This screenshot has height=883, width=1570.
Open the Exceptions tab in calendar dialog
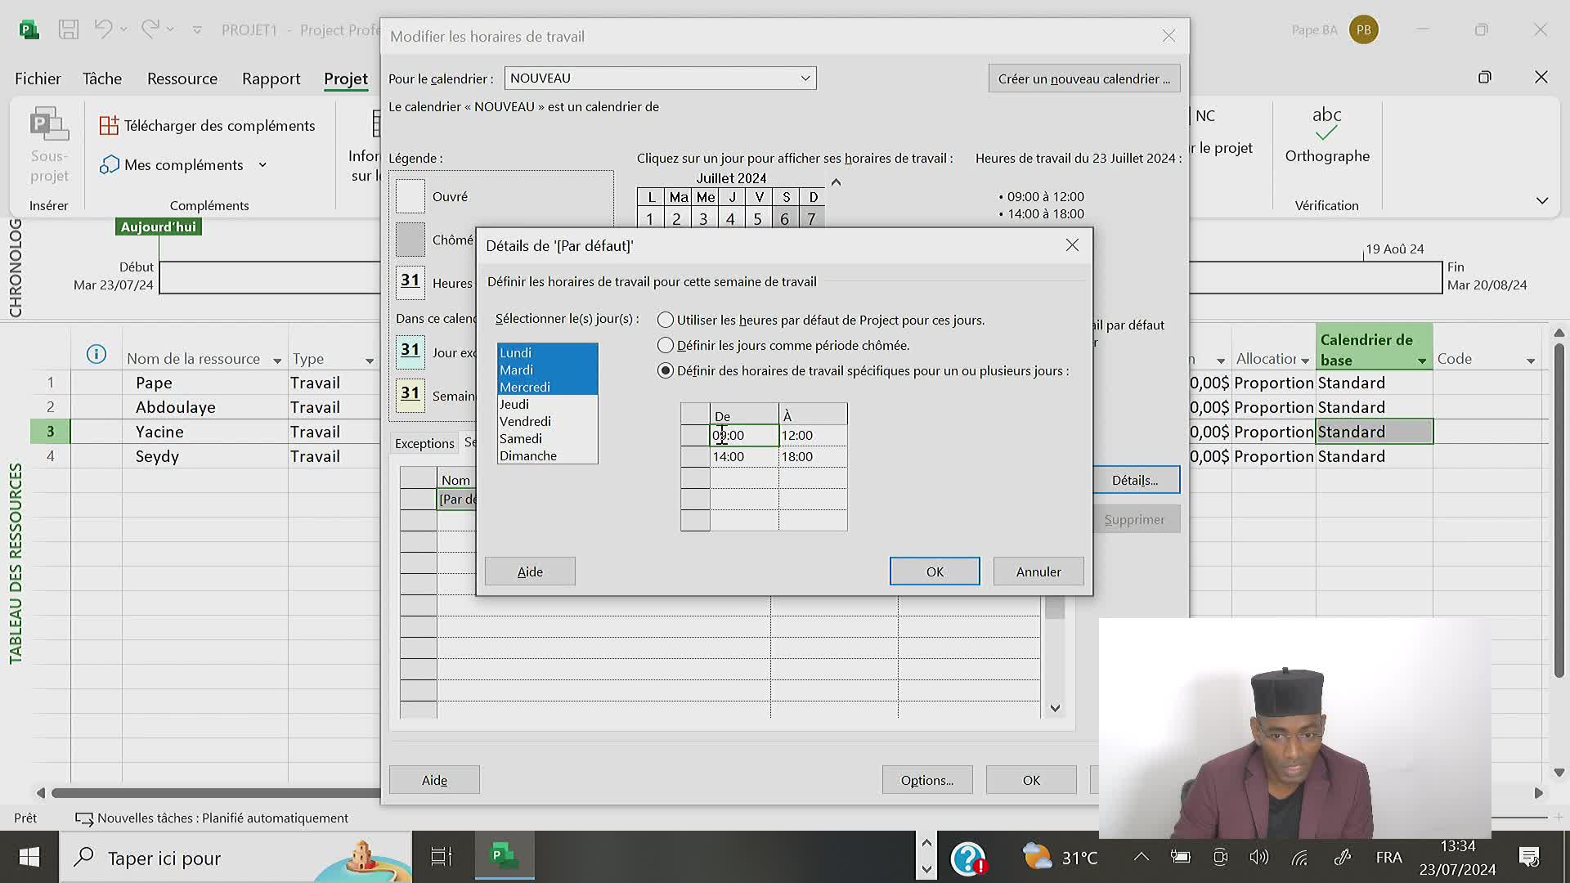(424, 443)
